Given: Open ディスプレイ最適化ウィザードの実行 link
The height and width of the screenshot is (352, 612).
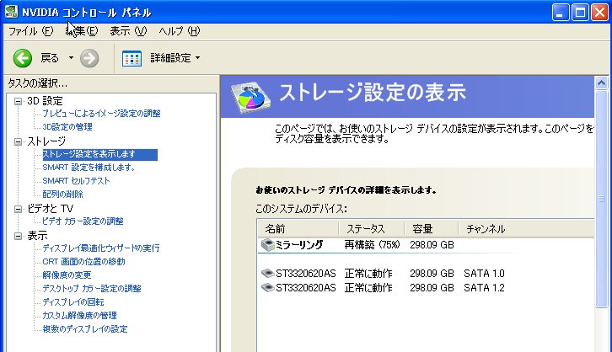Looking at the screenshot, I should 101,248.
